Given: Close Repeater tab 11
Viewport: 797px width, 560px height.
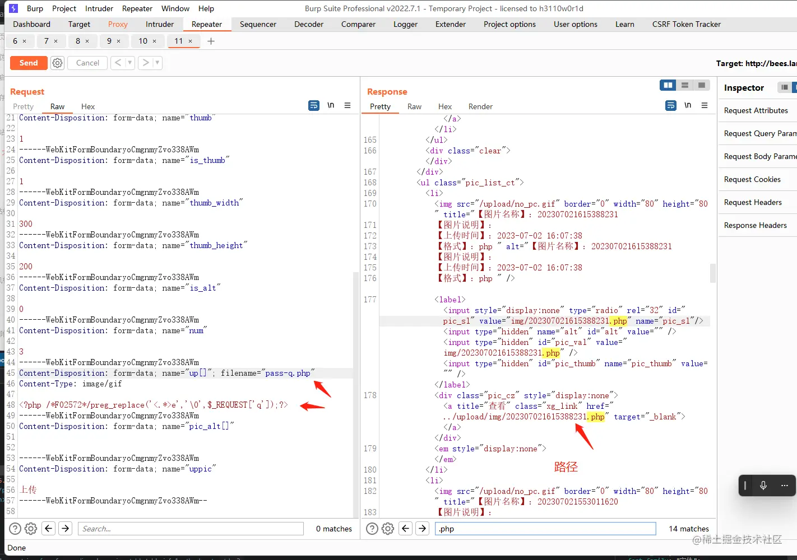Looking at the screenshot, I should (190, 41).
